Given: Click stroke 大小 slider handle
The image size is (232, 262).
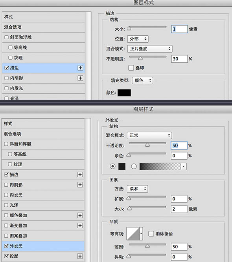Looking at the screenshot, I should [129, 29].
